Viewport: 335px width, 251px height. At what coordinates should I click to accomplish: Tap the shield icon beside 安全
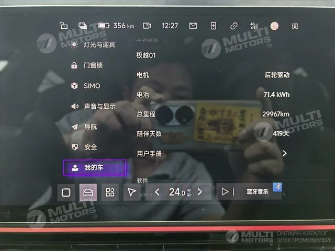[x=75, y=147]
